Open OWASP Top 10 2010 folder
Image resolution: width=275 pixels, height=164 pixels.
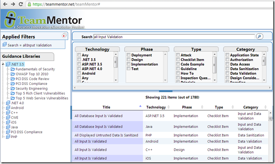point(32,74)
